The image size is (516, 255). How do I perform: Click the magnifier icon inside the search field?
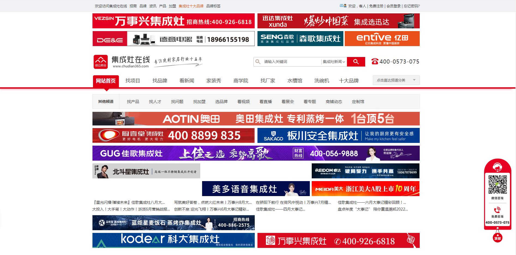point(258,62)
